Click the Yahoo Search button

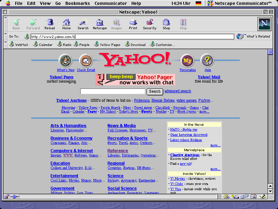point(155,92)
